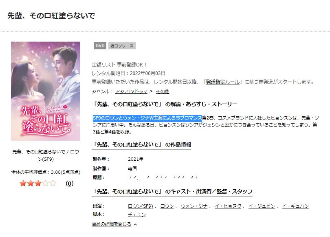Click the first orange rating star
Image resolution: width=330 pixels, height=237 pixels.
click(x=23, y=183)
